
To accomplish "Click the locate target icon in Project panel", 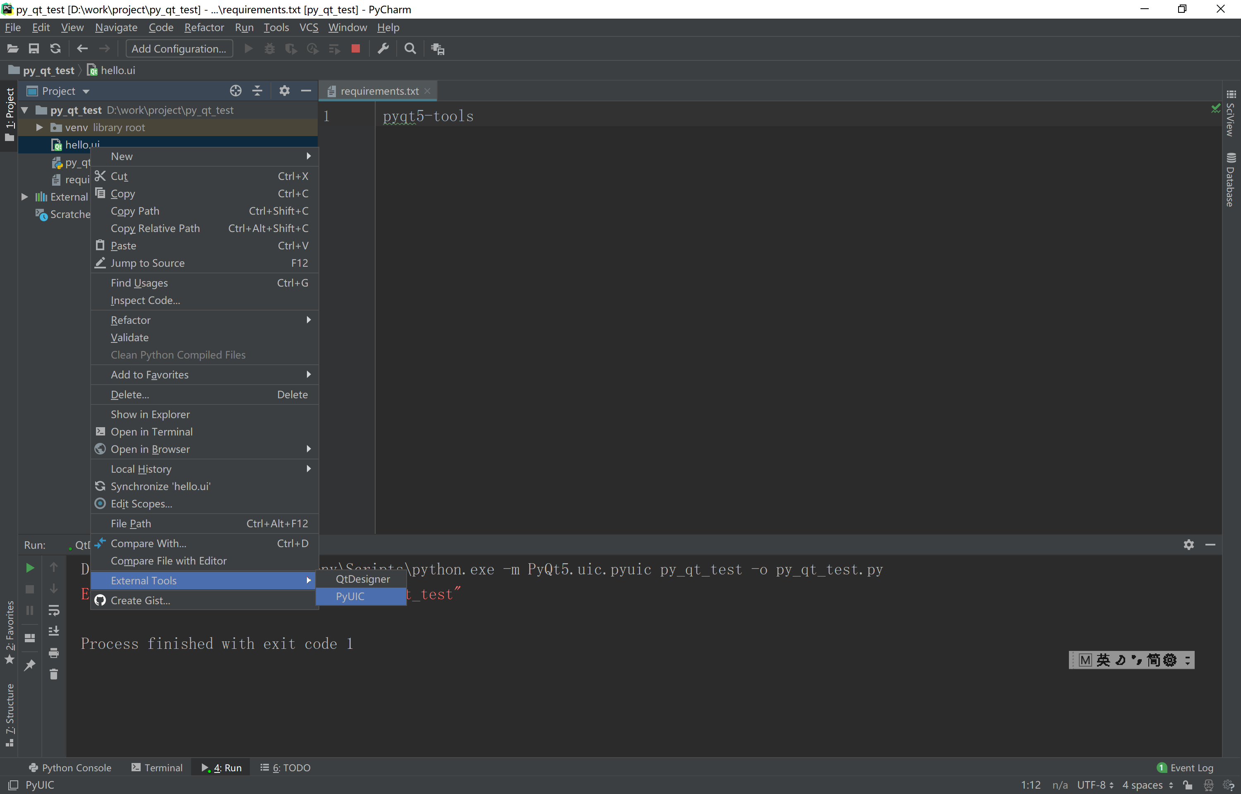I will (x=235, y=91).
